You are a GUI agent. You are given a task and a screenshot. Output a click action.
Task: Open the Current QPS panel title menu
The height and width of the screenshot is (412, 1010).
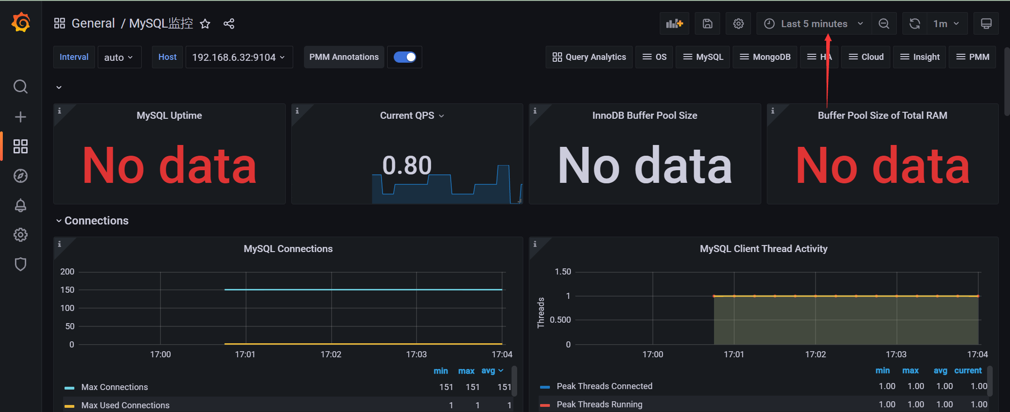411,116
